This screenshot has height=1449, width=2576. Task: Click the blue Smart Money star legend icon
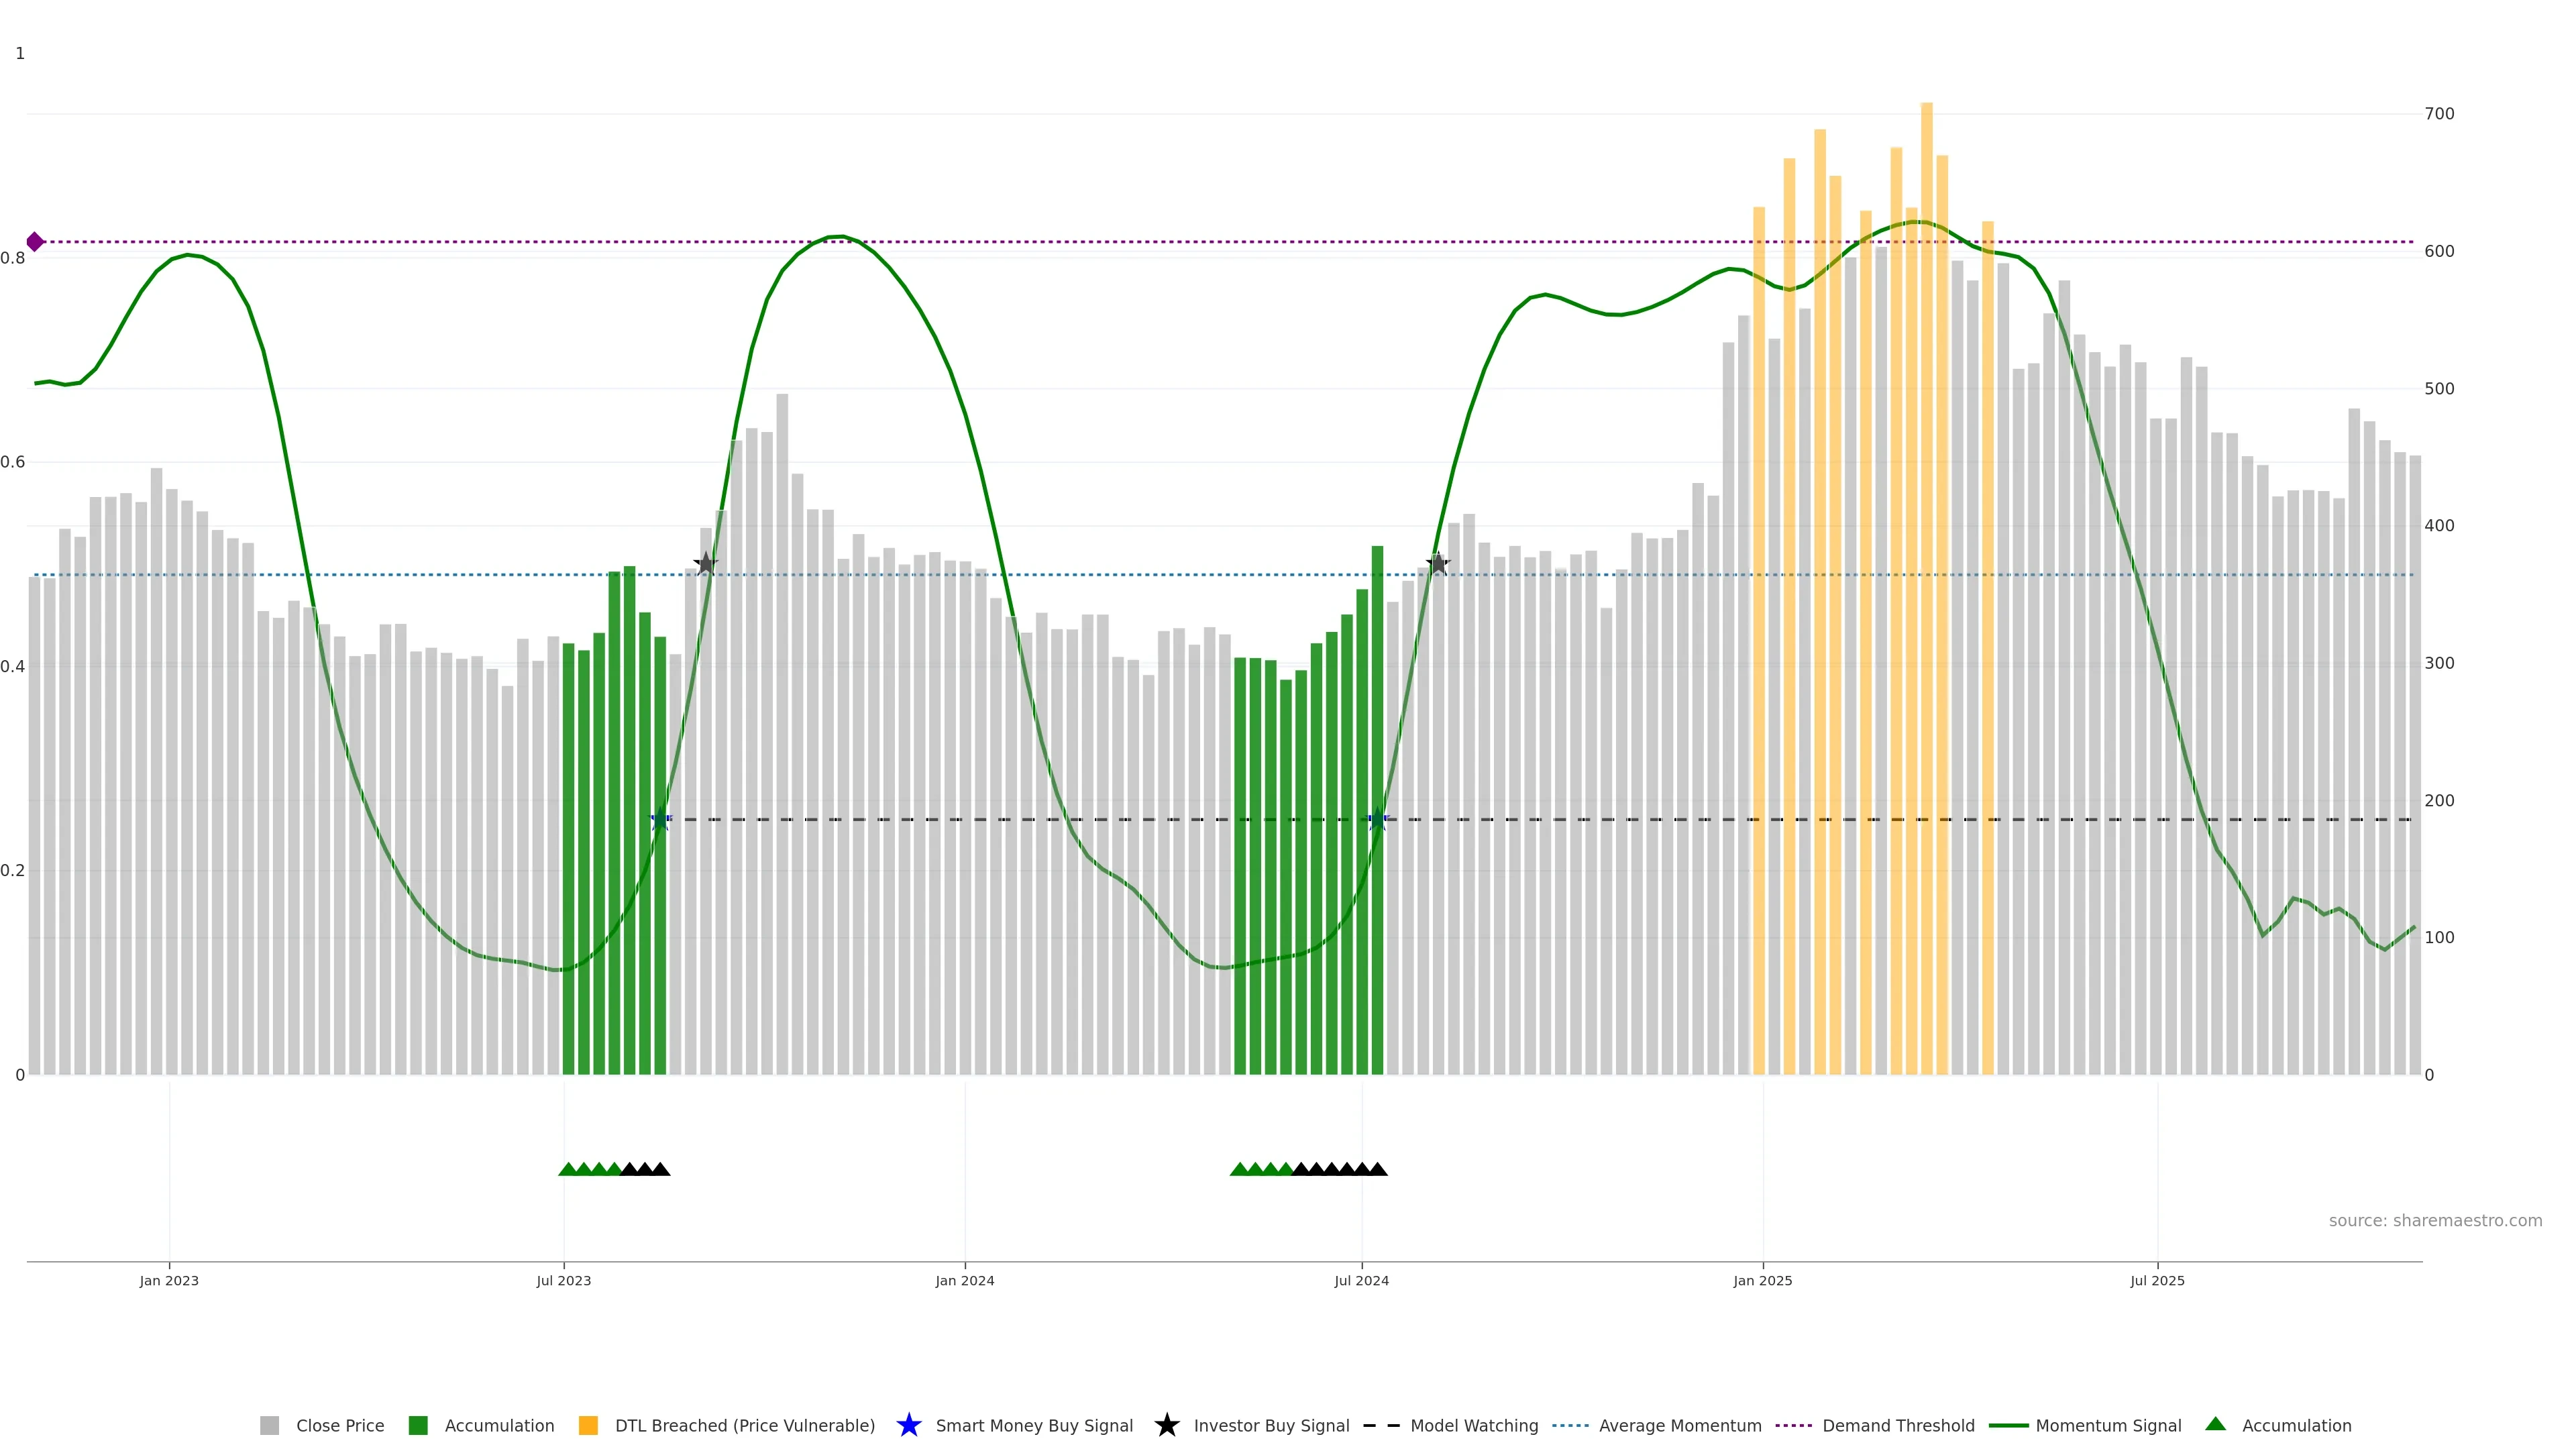[908, 1426]
